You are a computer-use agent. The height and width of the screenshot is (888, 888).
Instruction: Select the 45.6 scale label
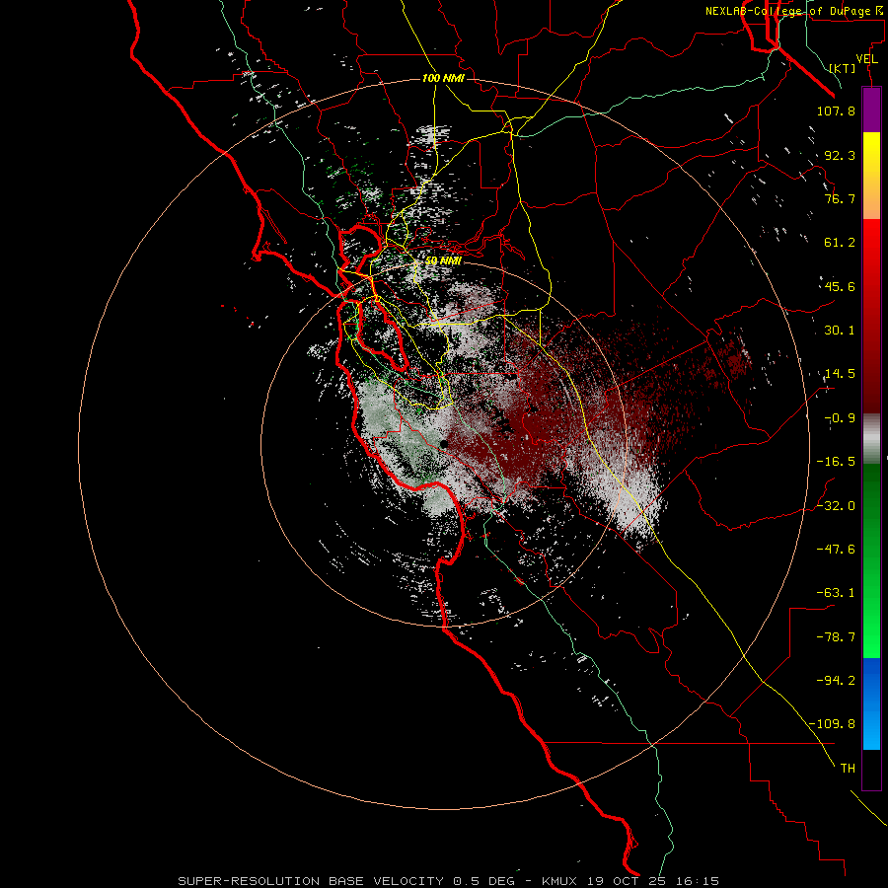click(x=840, y=286)
